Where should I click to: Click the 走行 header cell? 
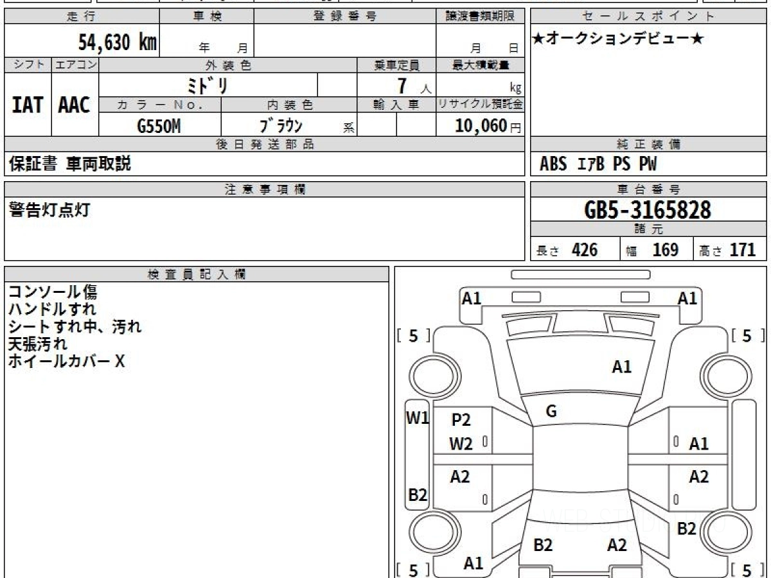[81, 17]
